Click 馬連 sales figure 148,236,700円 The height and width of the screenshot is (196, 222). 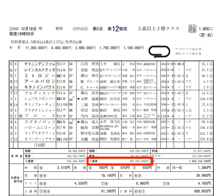coord(76,156)
